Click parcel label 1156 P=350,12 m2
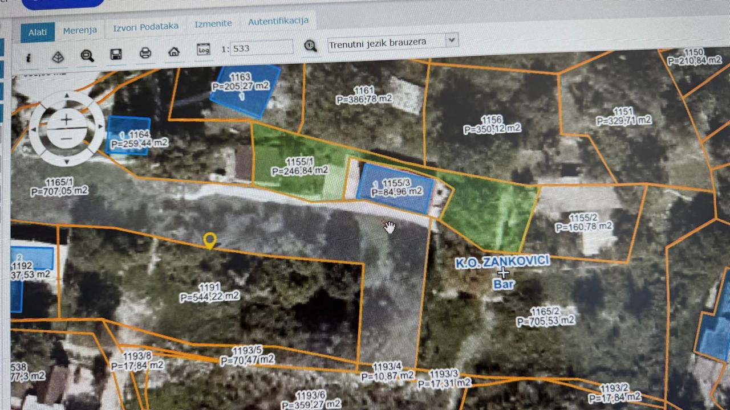Image resolution: width=730 pixels, height=410 pixels. 492,125
